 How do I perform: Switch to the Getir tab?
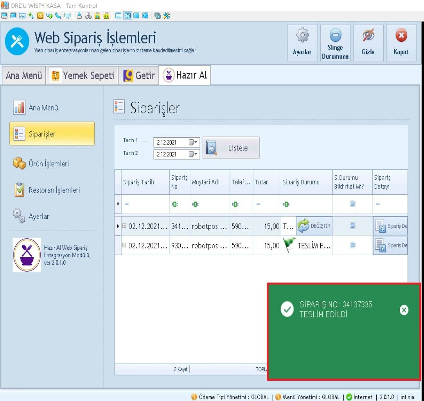tap(139, 75)
